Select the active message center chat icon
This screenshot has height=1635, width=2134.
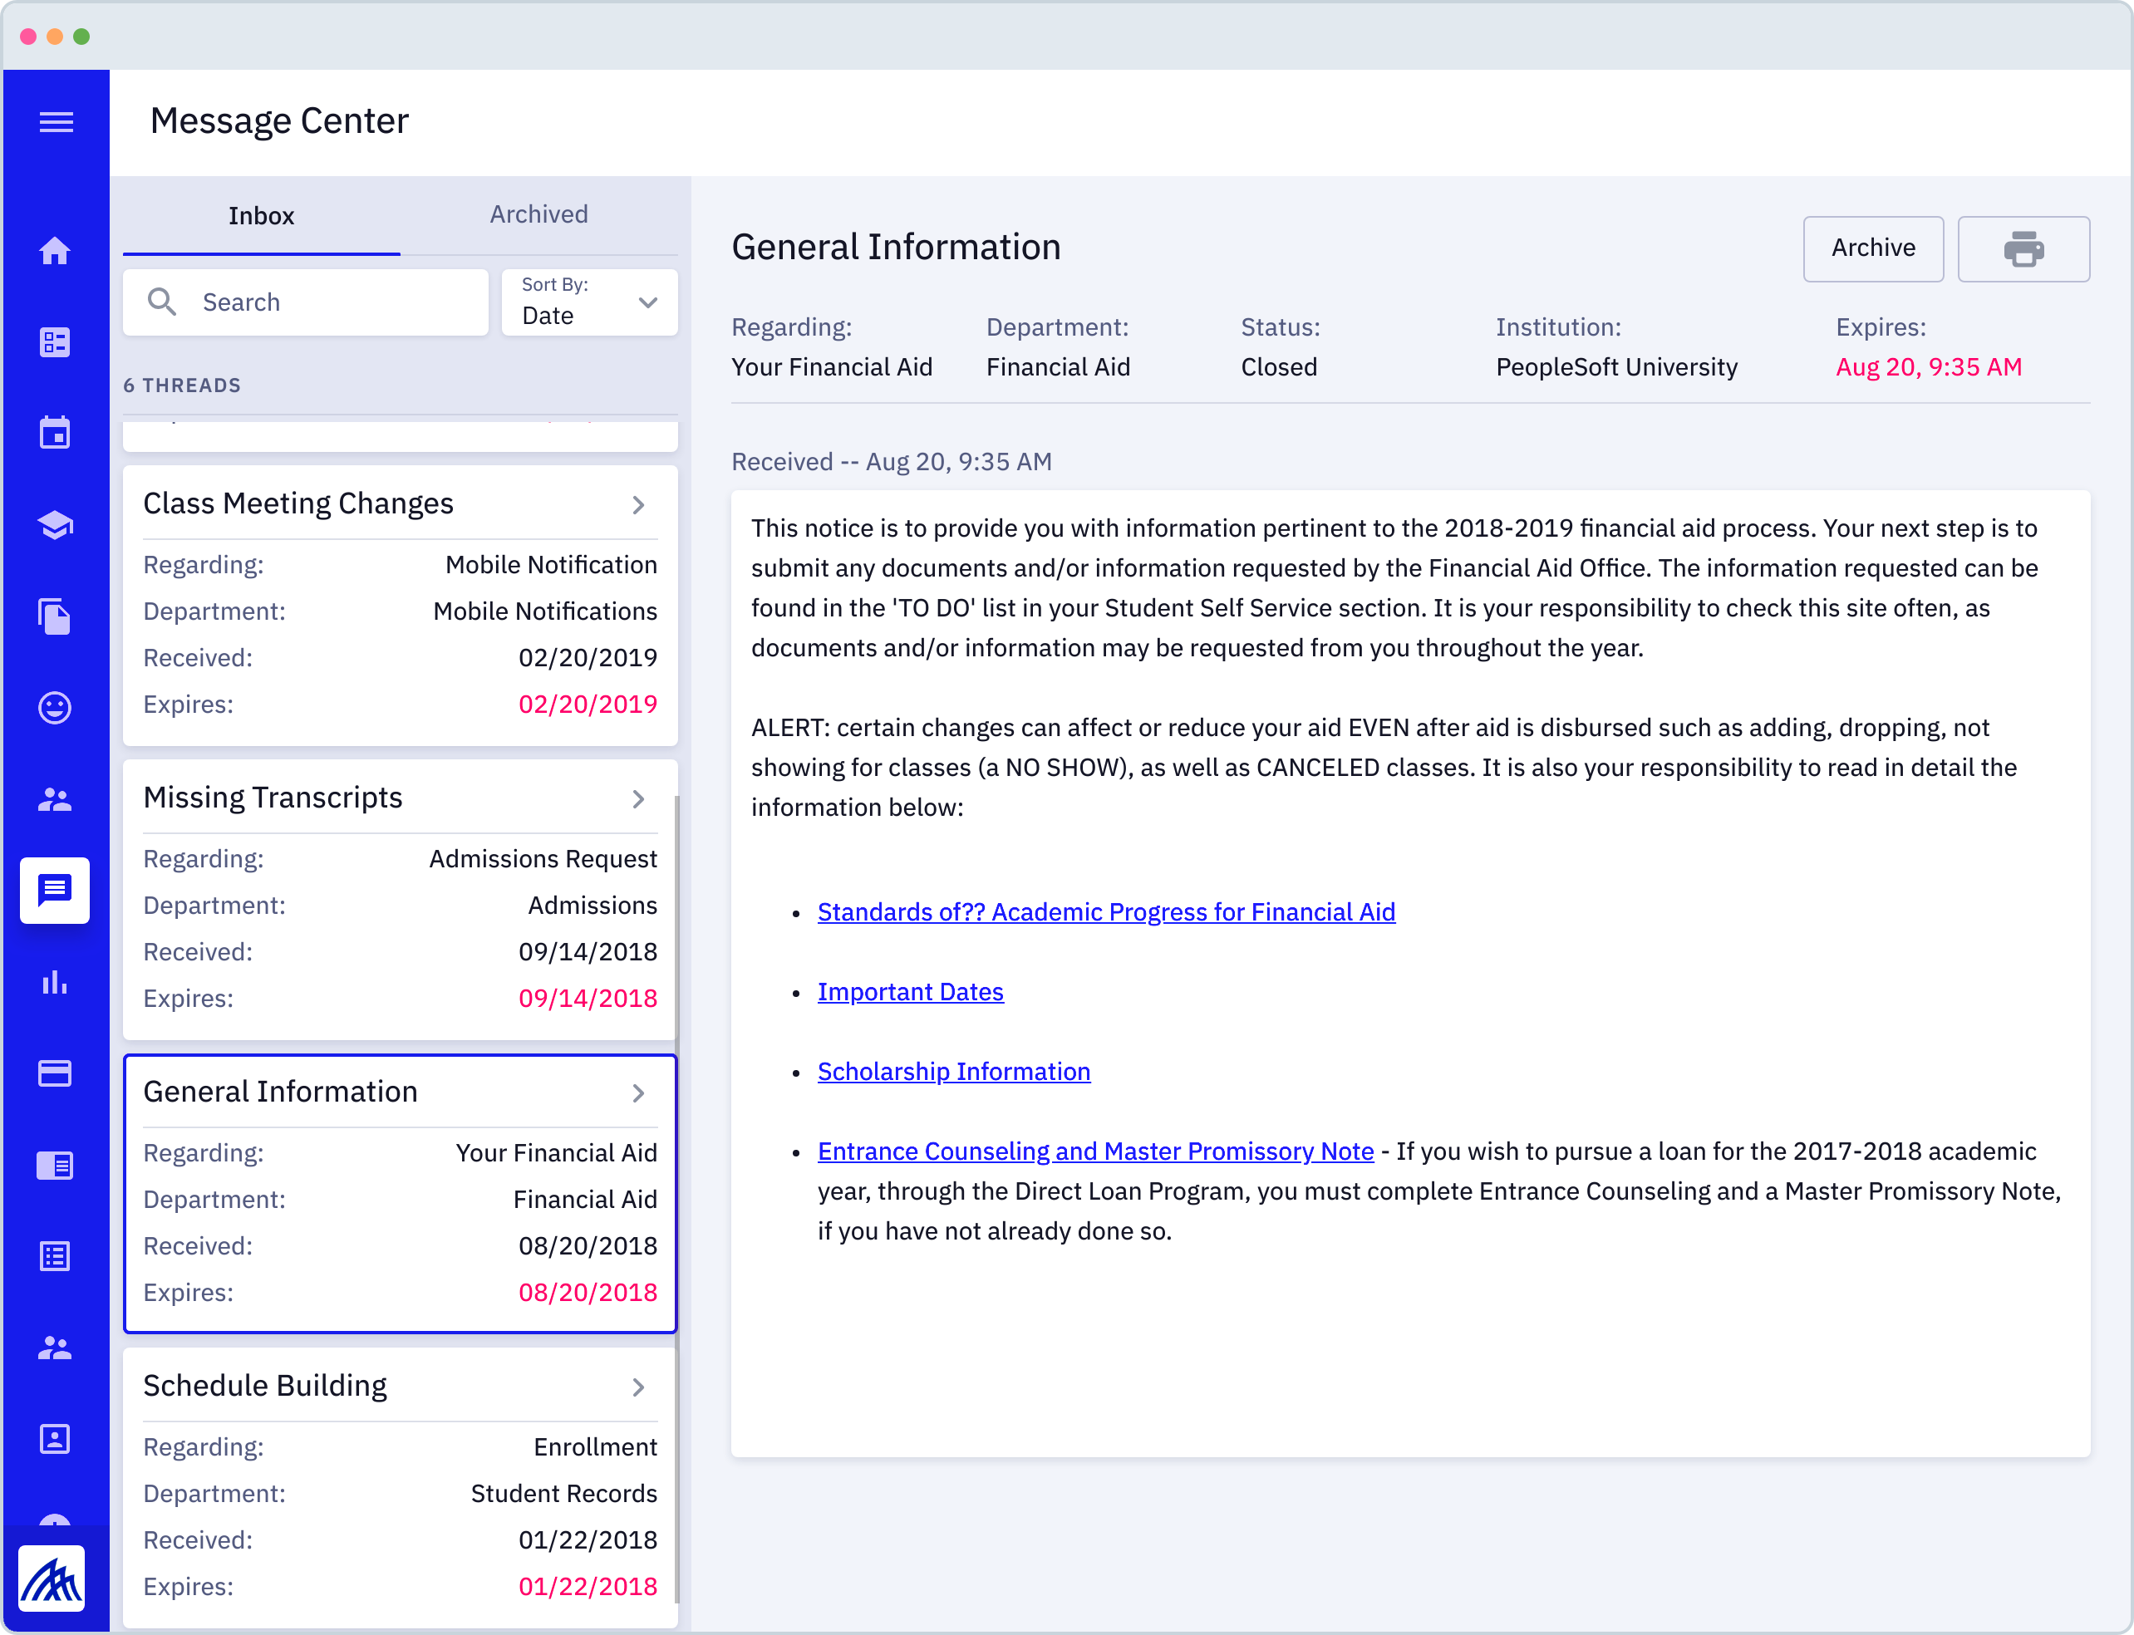tap(55, 891)
